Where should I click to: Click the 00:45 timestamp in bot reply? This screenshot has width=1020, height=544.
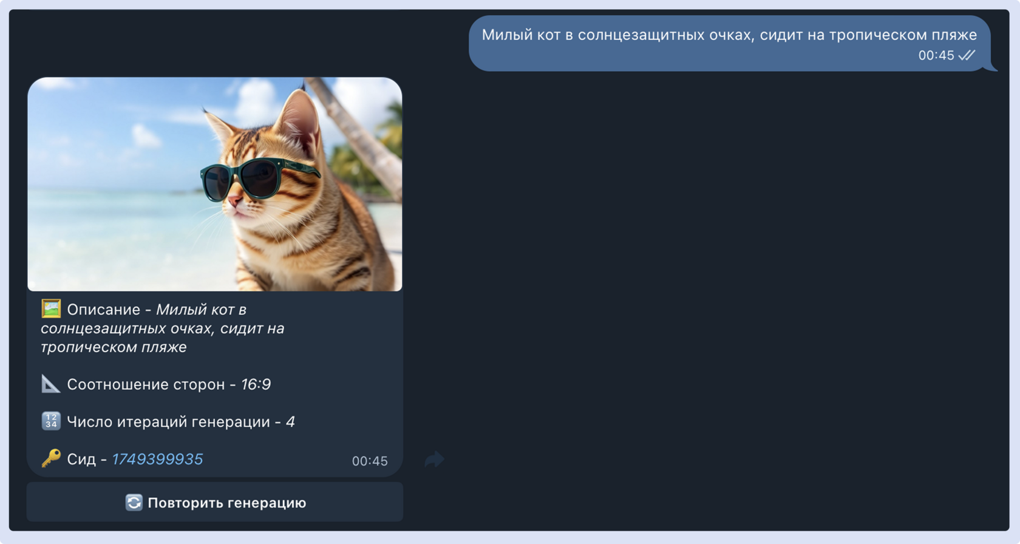point(370,461)
